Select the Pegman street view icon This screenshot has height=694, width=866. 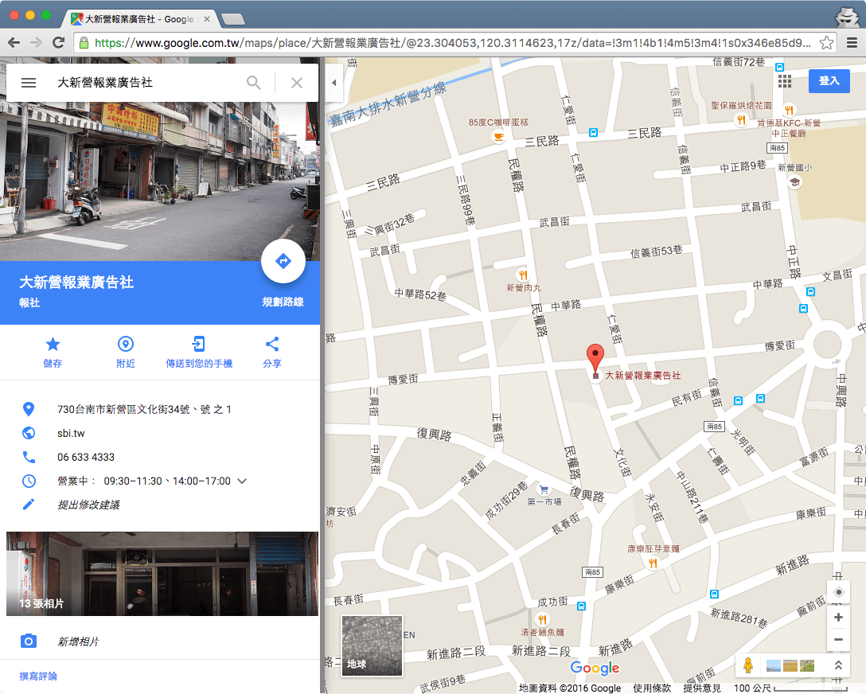749,665
